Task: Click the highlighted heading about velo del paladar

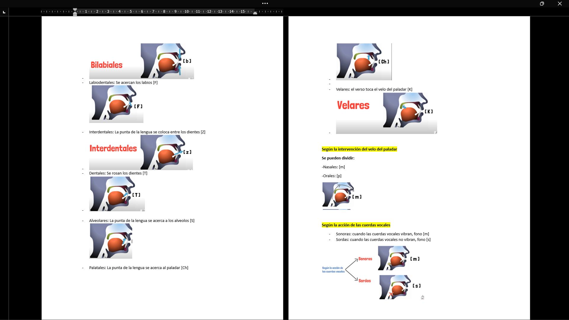Action: [x=359, y=149]
